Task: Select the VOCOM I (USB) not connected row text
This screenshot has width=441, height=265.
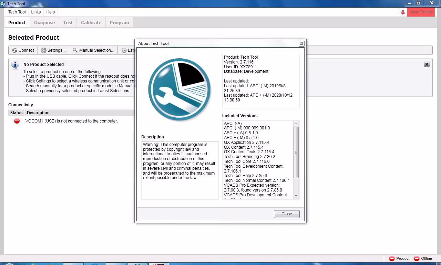Action: pyautogui.click(x=72, y=121)
